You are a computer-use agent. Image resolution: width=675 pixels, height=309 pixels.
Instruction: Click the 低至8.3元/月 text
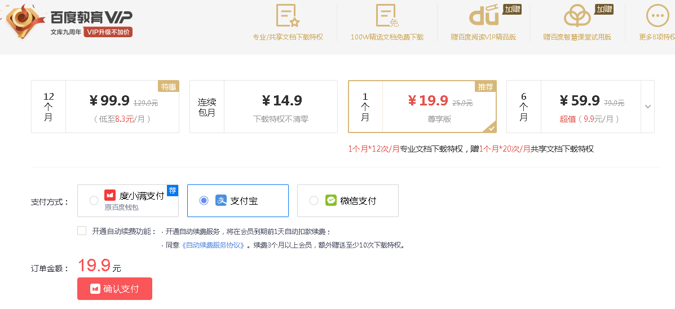pos(122,119)
